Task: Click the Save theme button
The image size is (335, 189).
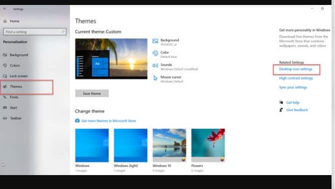Action: point(92,94)
